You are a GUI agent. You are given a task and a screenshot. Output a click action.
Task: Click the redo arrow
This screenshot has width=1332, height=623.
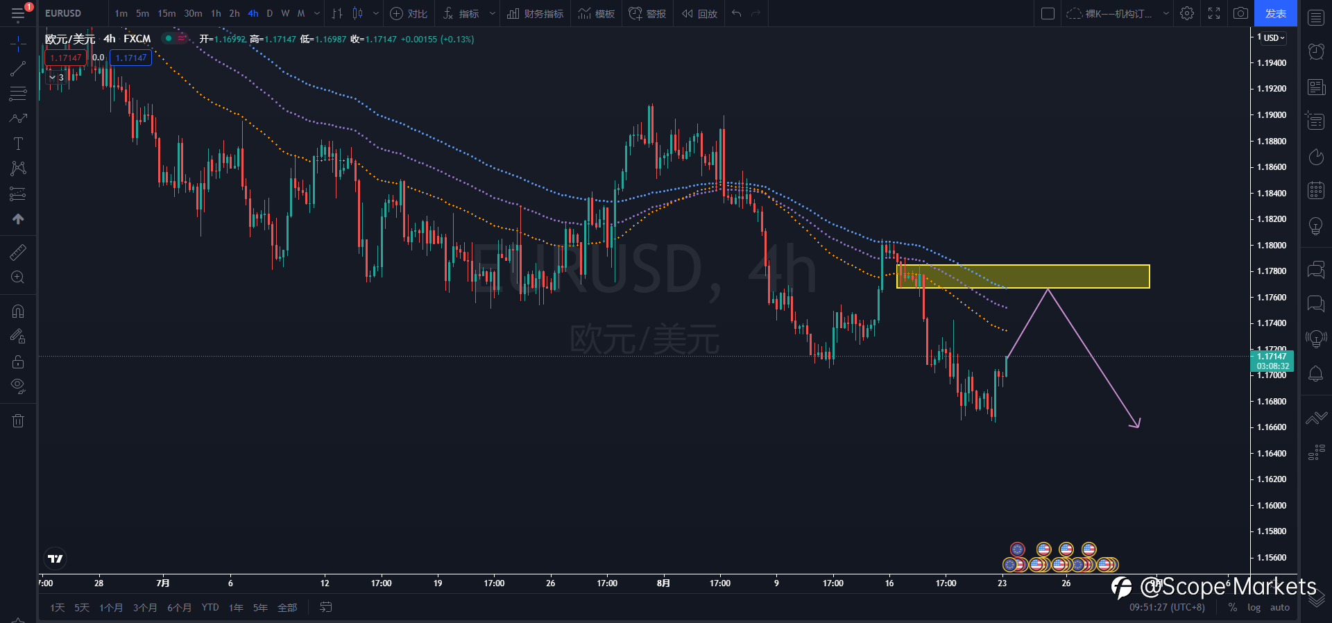tap(756, 13)
